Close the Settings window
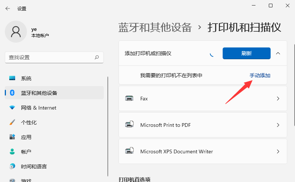Image resolution: width=295 pixels, height=182 pixels. click(x=288, y=6)
